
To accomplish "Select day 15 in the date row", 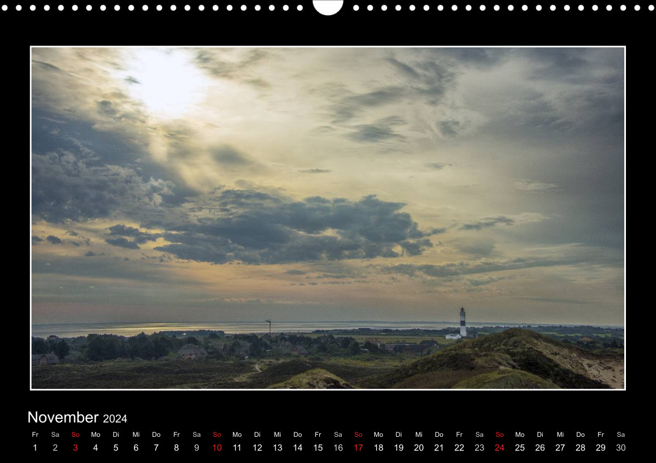I will [x=318, y=448].
